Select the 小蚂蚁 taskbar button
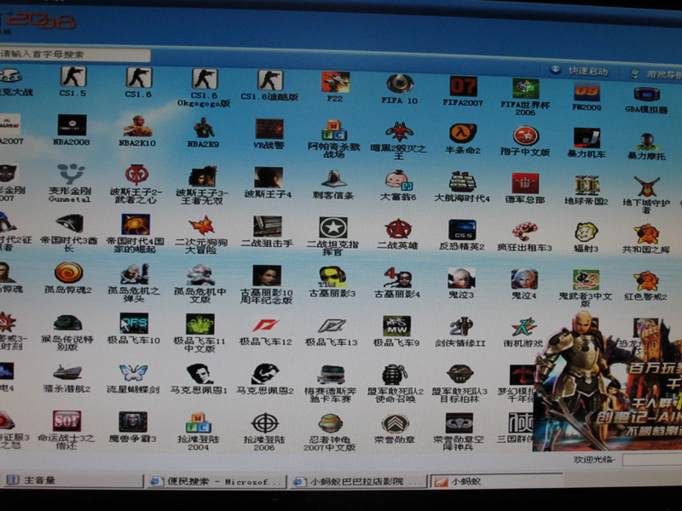This screenshot has width=682, height=511. (496, 481)
